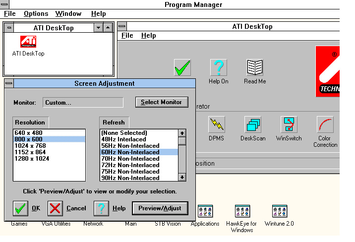Open the DeskScan icon

coord(253,124)
